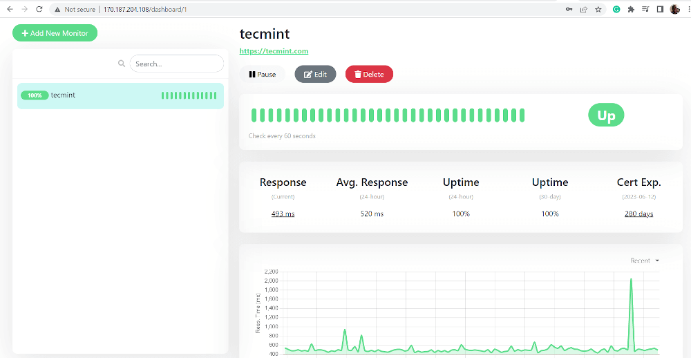Go back using browser back arrow

(x=10, y=9)
